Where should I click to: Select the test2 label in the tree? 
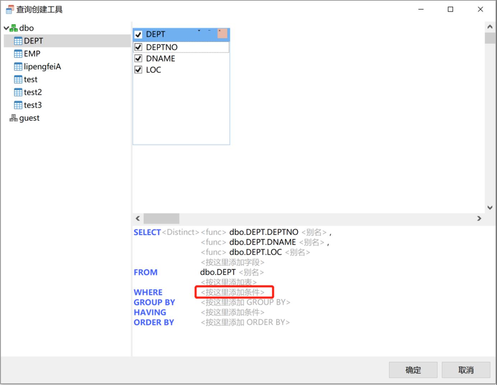33,92
